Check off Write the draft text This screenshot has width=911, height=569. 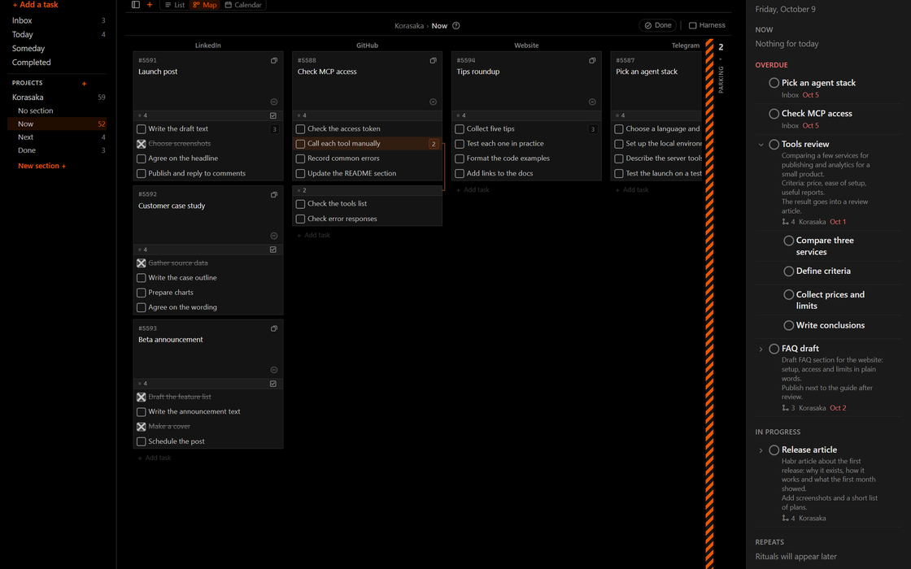pyautogui.click(x=142, y=129)
